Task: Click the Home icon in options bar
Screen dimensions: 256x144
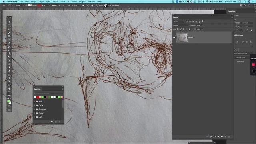Action: [4, 5]
